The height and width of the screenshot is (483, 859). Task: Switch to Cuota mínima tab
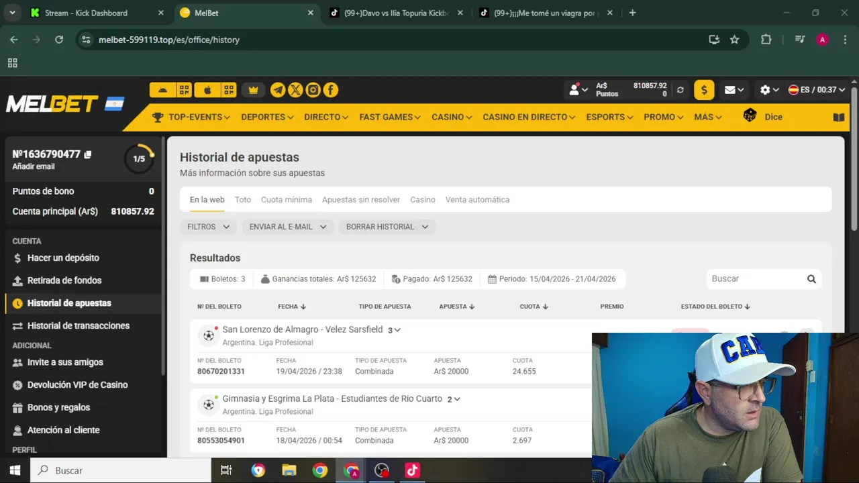287,199
